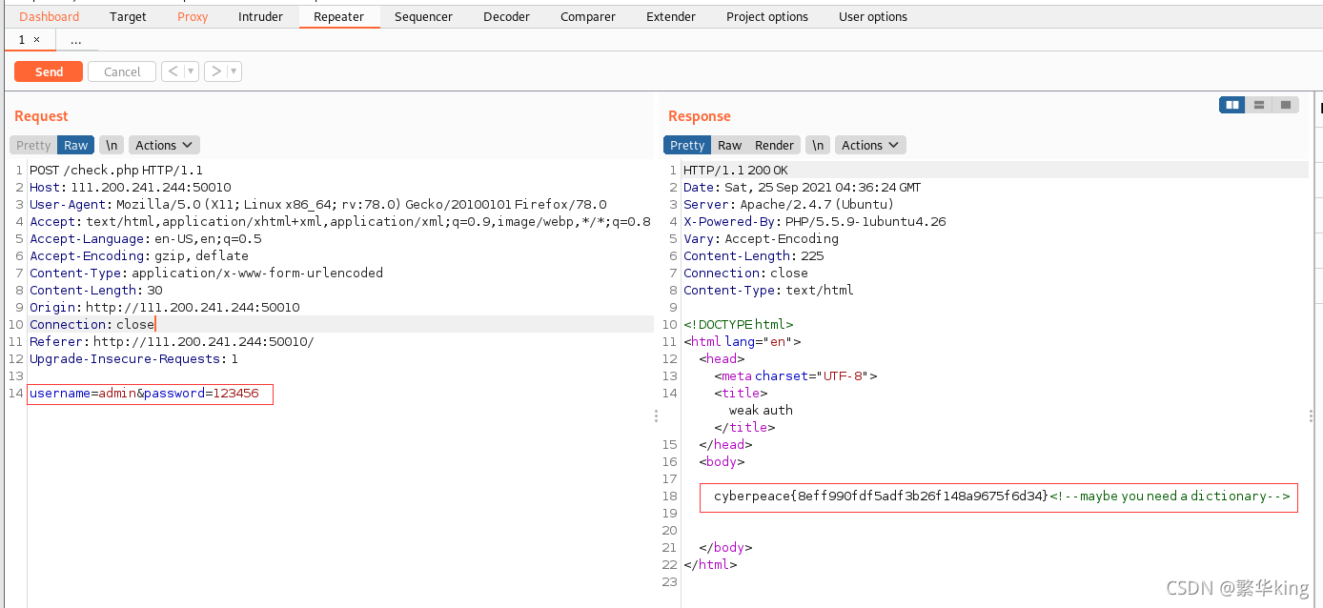Screen dimensions: 1323x608
Task: Click the User-Agent header line
Action: click(317, 204)
